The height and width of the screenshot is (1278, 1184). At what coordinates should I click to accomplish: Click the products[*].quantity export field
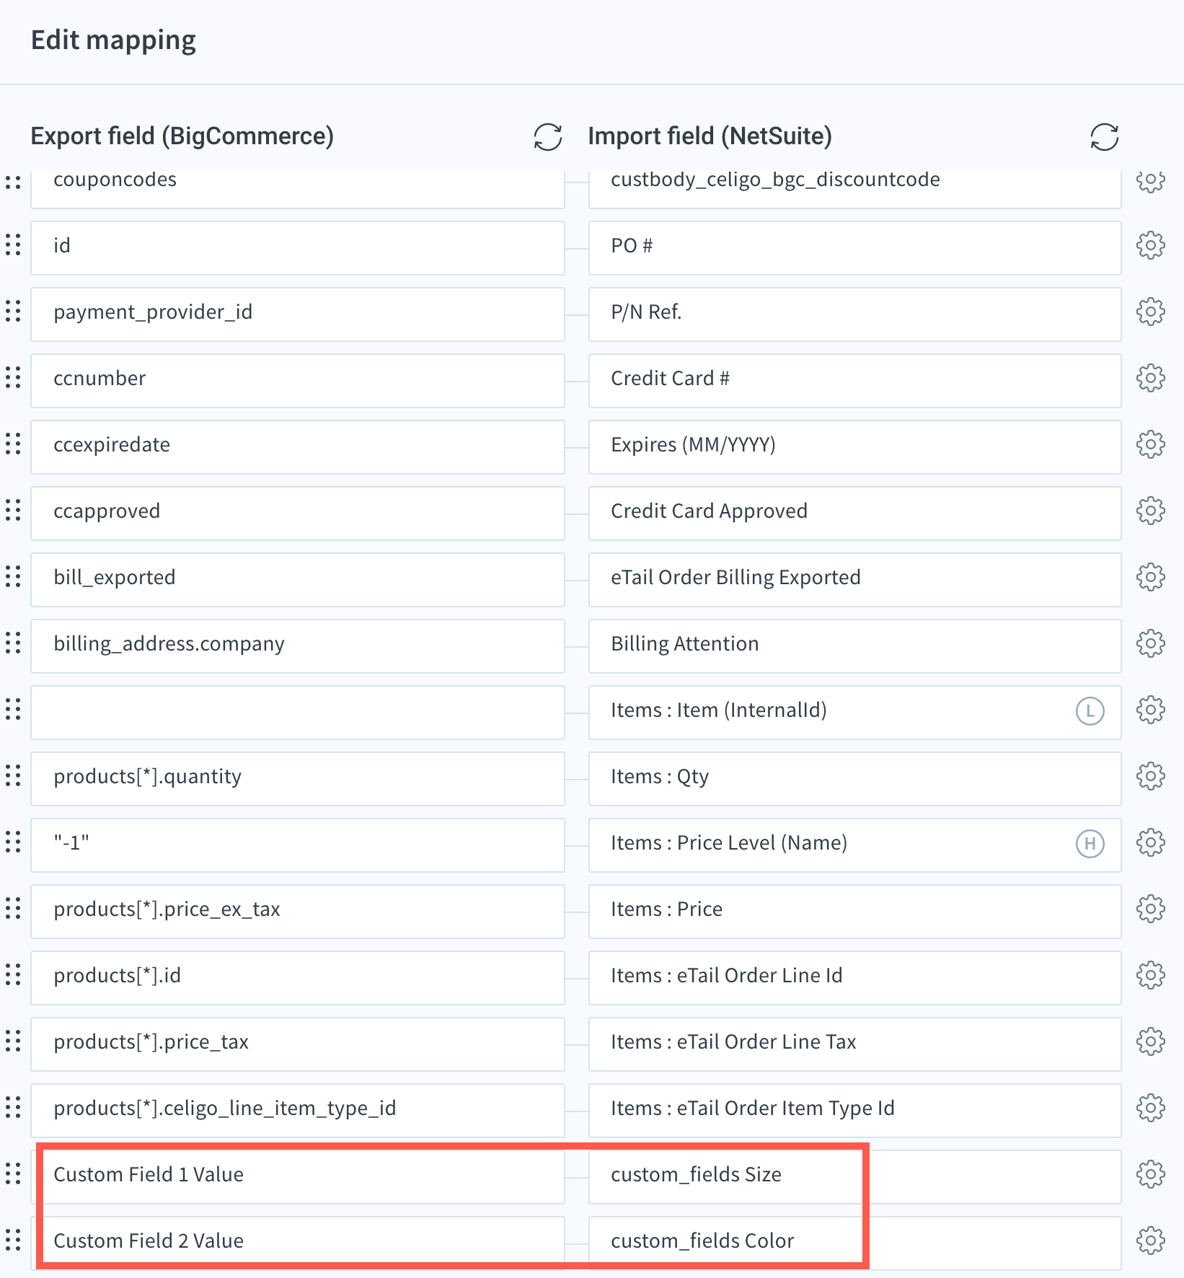[x=297, y=779]
